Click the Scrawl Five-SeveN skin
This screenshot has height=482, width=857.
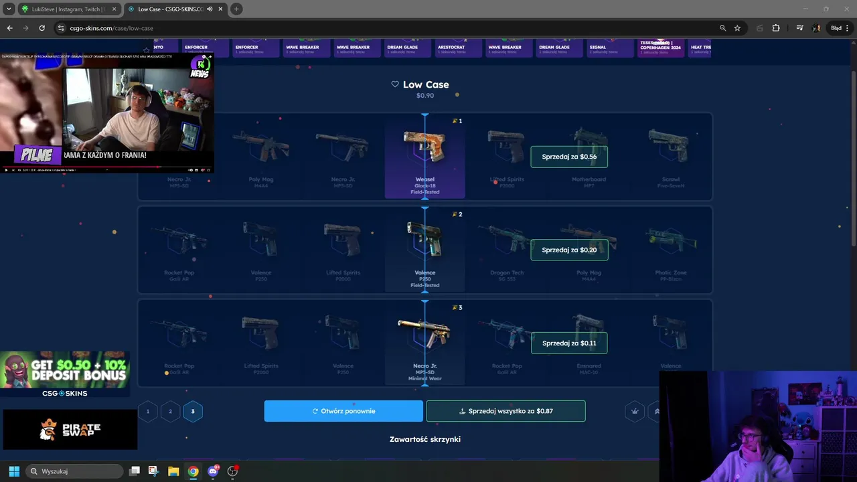click(670, 156)
